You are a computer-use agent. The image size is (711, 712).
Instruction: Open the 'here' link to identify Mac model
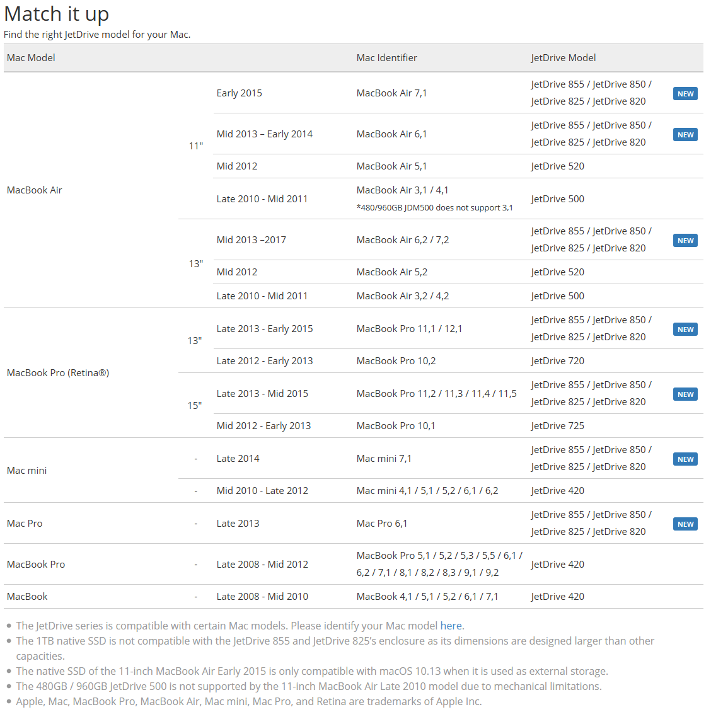click(x=451, y=626)
